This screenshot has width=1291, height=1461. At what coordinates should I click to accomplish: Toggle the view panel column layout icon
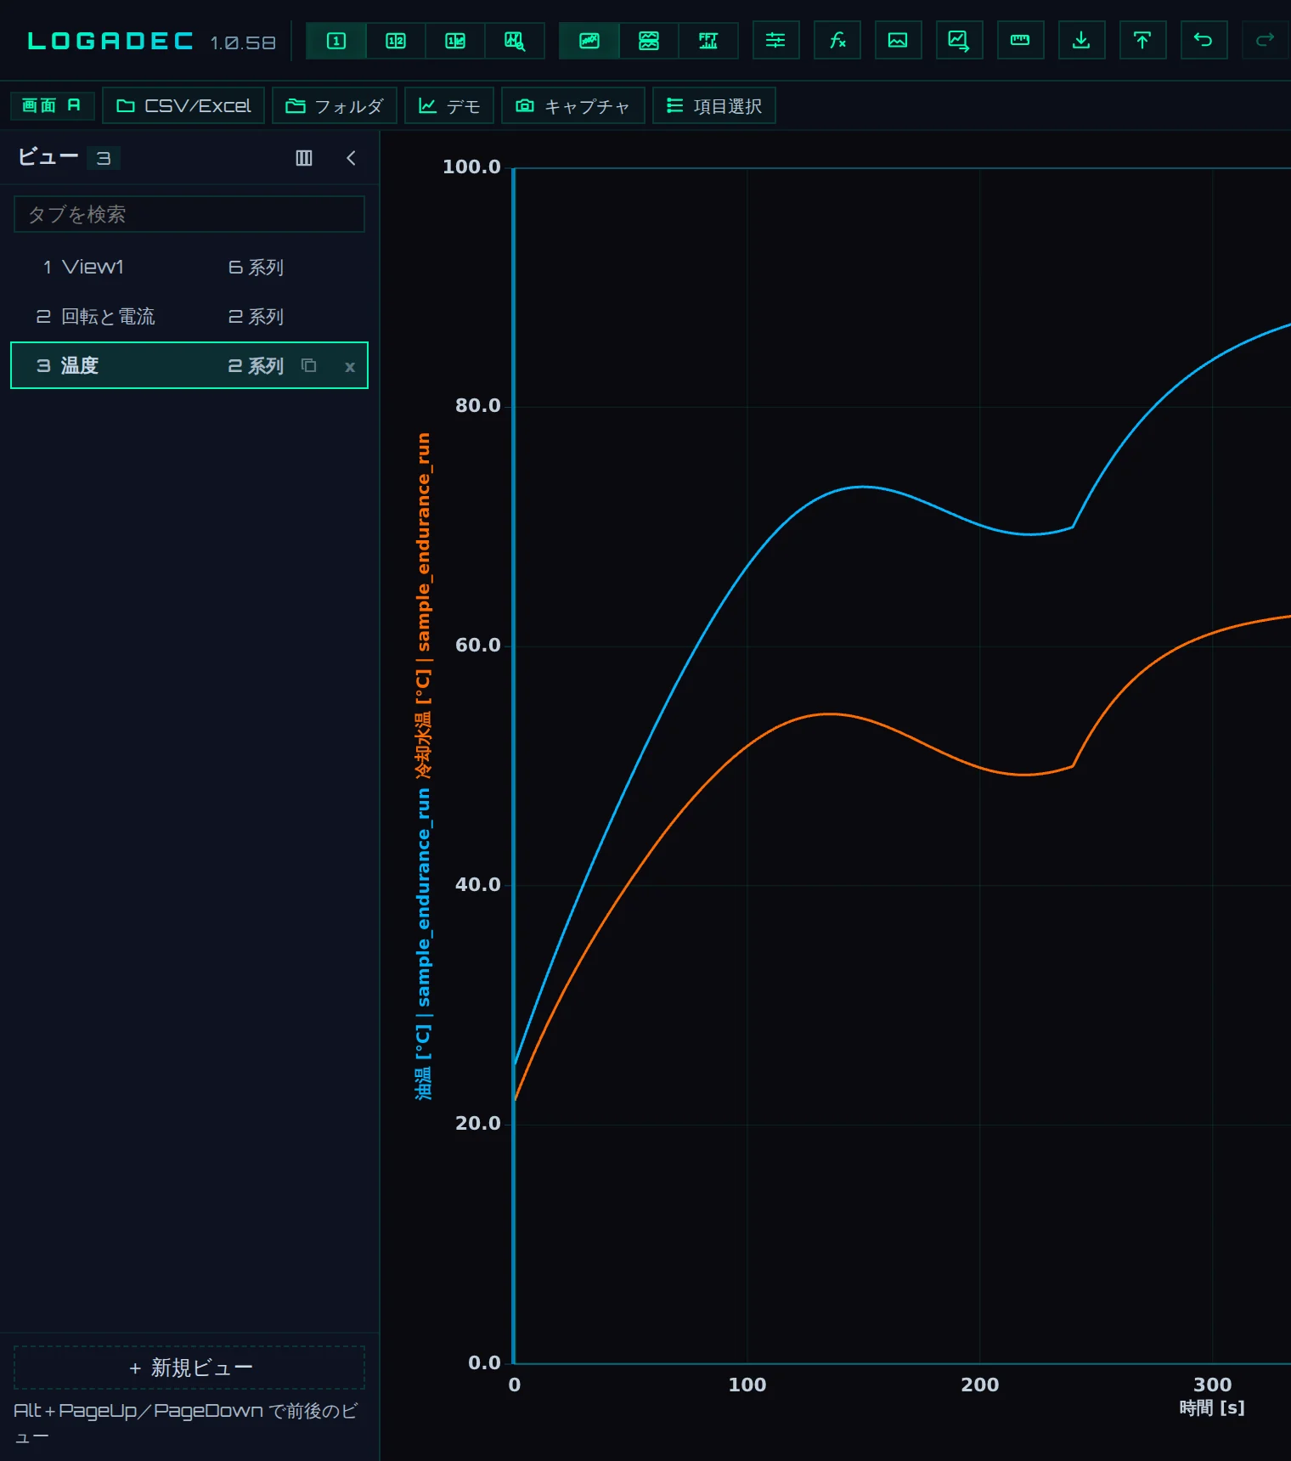pos(304,158)
